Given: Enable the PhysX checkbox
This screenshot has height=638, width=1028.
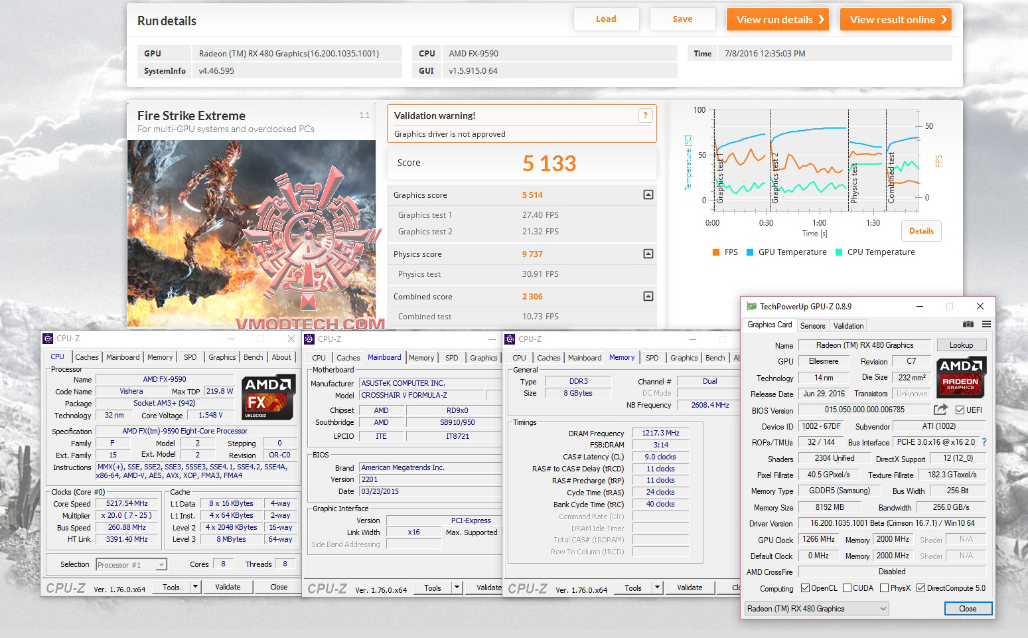Looking at the screenshot, I should pos(885,588).
